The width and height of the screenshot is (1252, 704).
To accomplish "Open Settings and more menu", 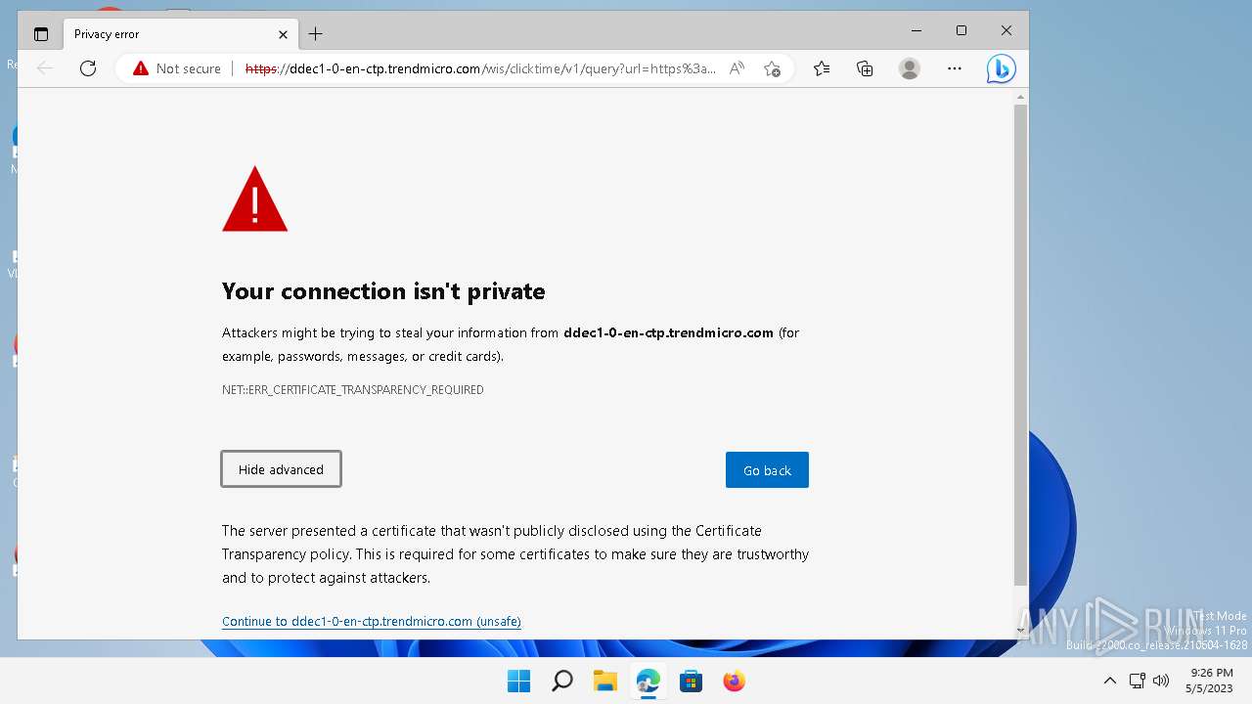I will click(x=955, y=68).
